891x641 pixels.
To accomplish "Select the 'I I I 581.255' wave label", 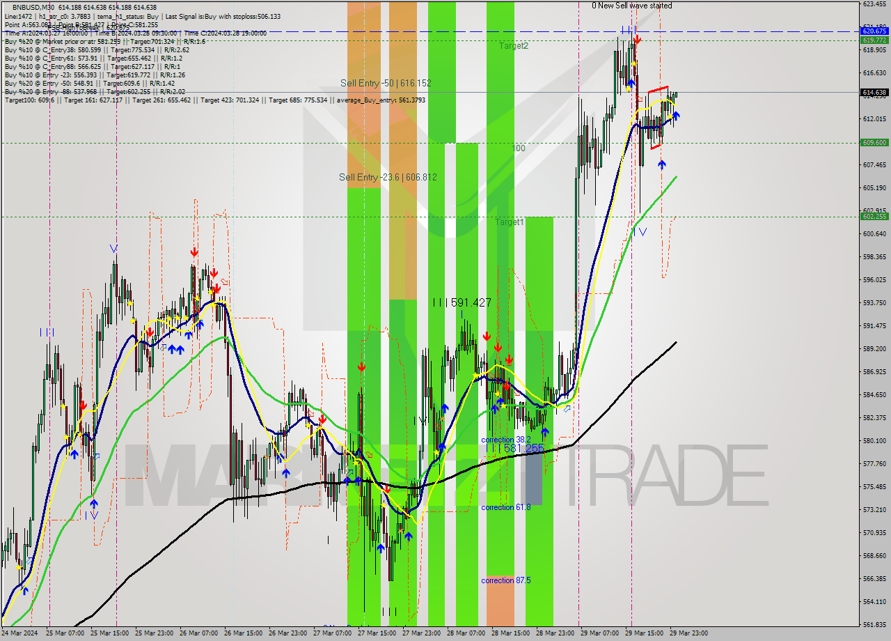I will [x=515, y=449].
